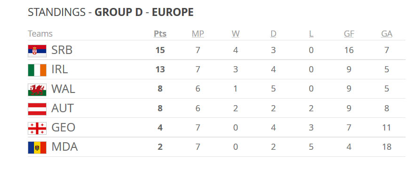Click the Georgia flag icon

(x=37, y=128)
